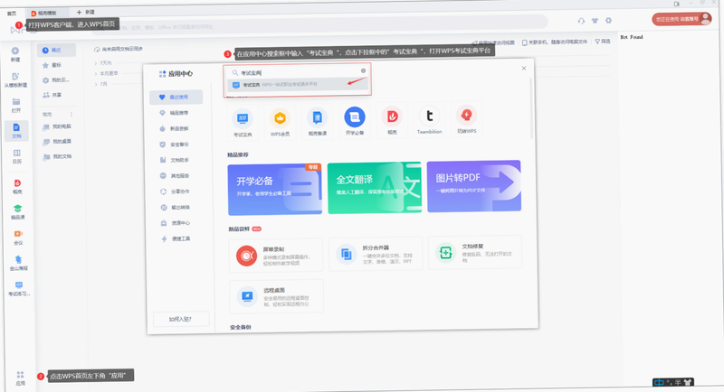Open 考试练习 icon in left sidebar
This screenshot has height=392, width=724.
[x=19, y=285]
